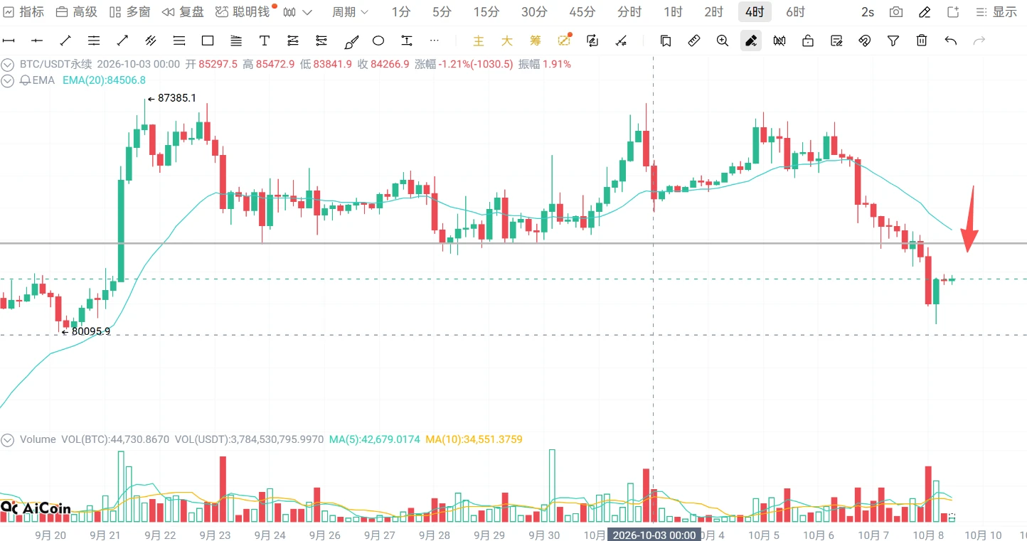
Task: Click the 2s refresh interval label
Action: (x=868, y=12)
